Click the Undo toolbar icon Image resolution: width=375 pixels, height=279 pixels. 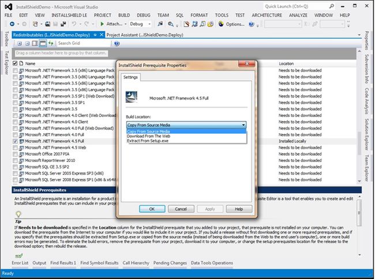74,24
